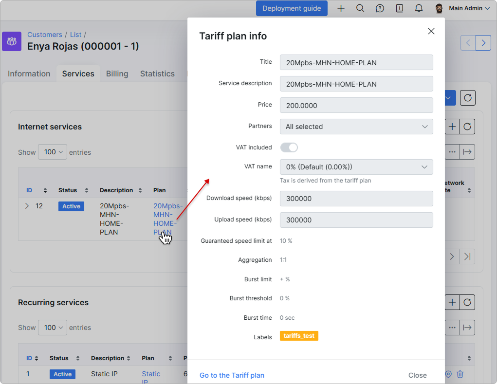Expand the Partners dropdown

[x=356, y=127]
